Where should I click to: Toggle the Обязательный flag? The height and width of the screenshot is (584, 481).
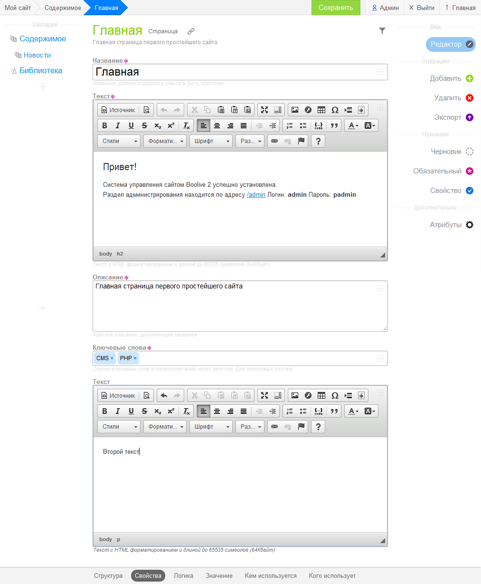point(443,171)
